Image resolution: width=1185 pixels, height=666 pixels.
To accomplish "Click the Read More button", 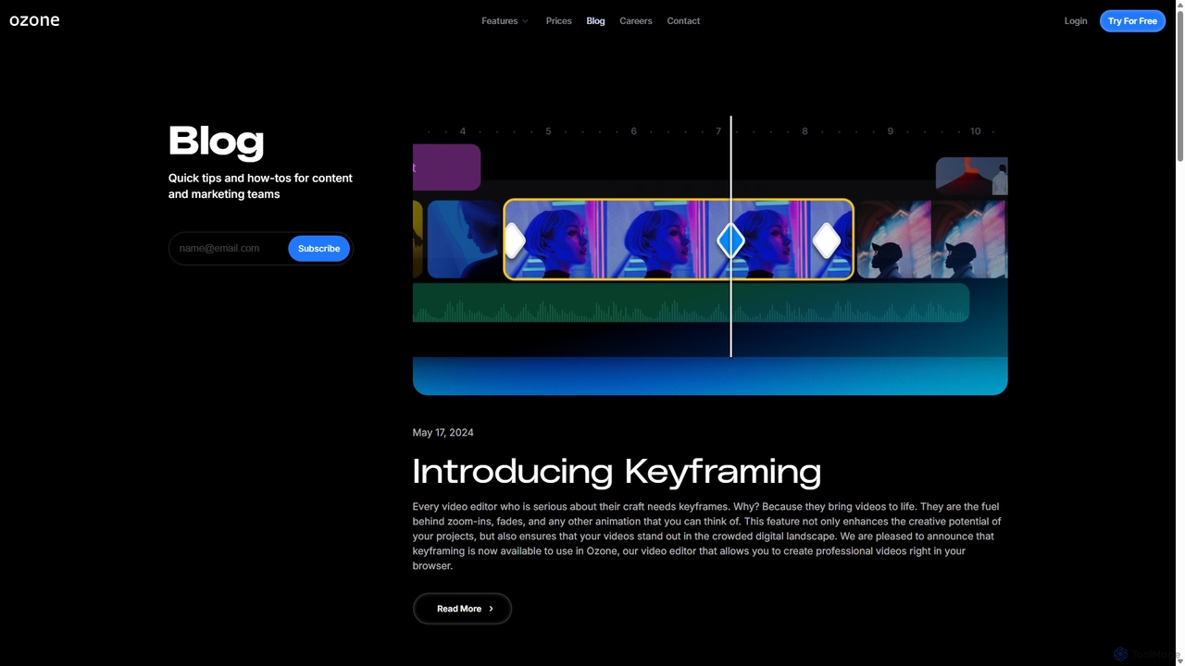I will click(x=462, y=609).
